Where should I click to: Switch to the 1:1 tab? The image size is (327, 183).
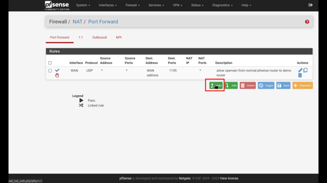tap(81, 38)
